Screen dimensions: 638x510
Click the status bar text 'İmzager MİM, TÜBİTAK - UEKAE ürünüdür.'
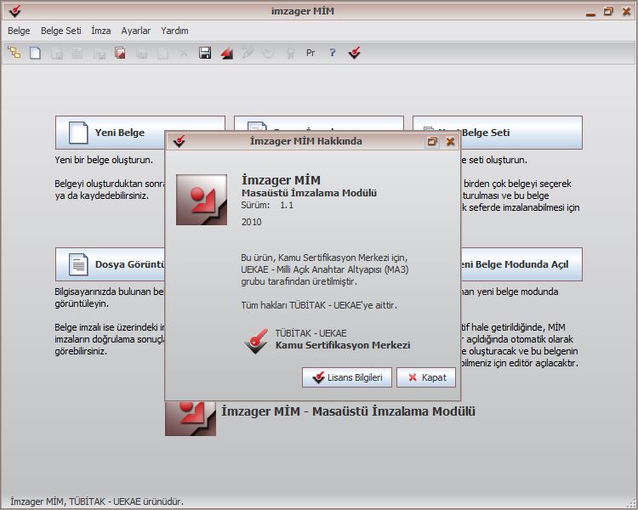pos(97,501)
